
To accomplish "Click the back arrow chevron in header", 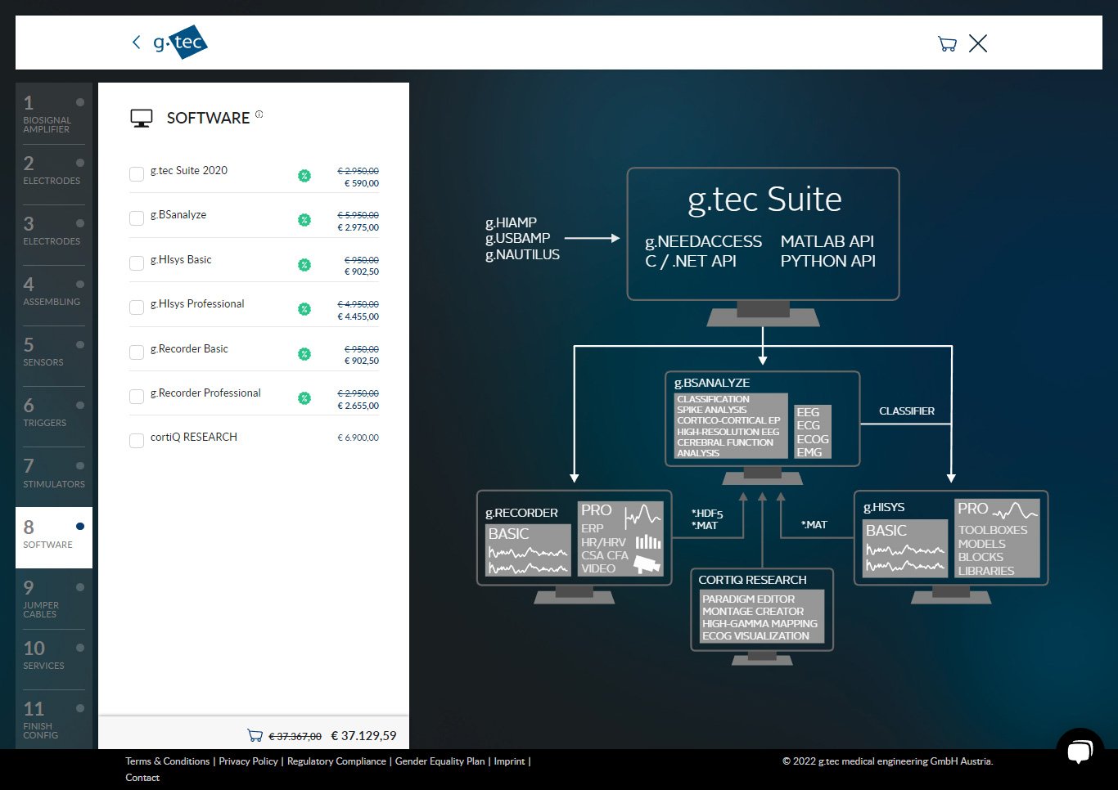I will [x=136, y=43].
